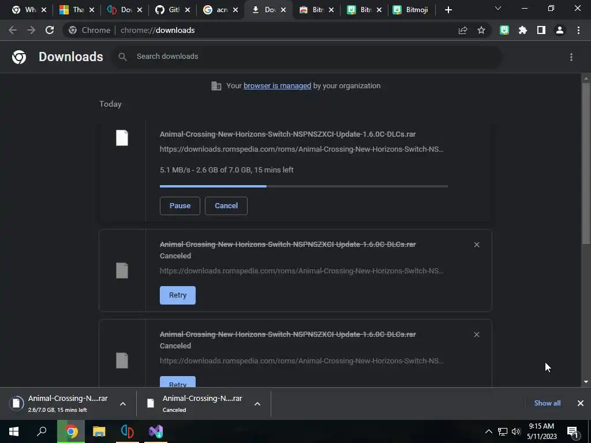Click the share page icon
591x443 pixels.
[463, 30]
